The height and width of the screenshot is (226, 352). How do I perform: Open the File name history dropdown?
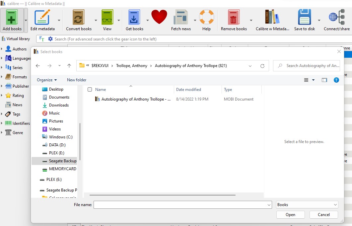269,205
